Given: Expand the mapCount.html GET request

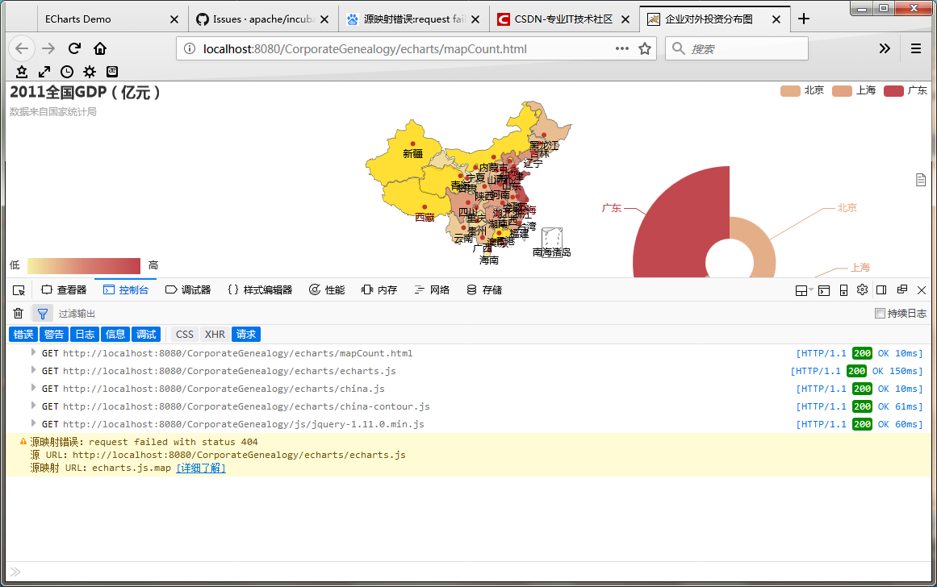Looking at the screenshot, I should pyautogui.click(x=33, y=353).
